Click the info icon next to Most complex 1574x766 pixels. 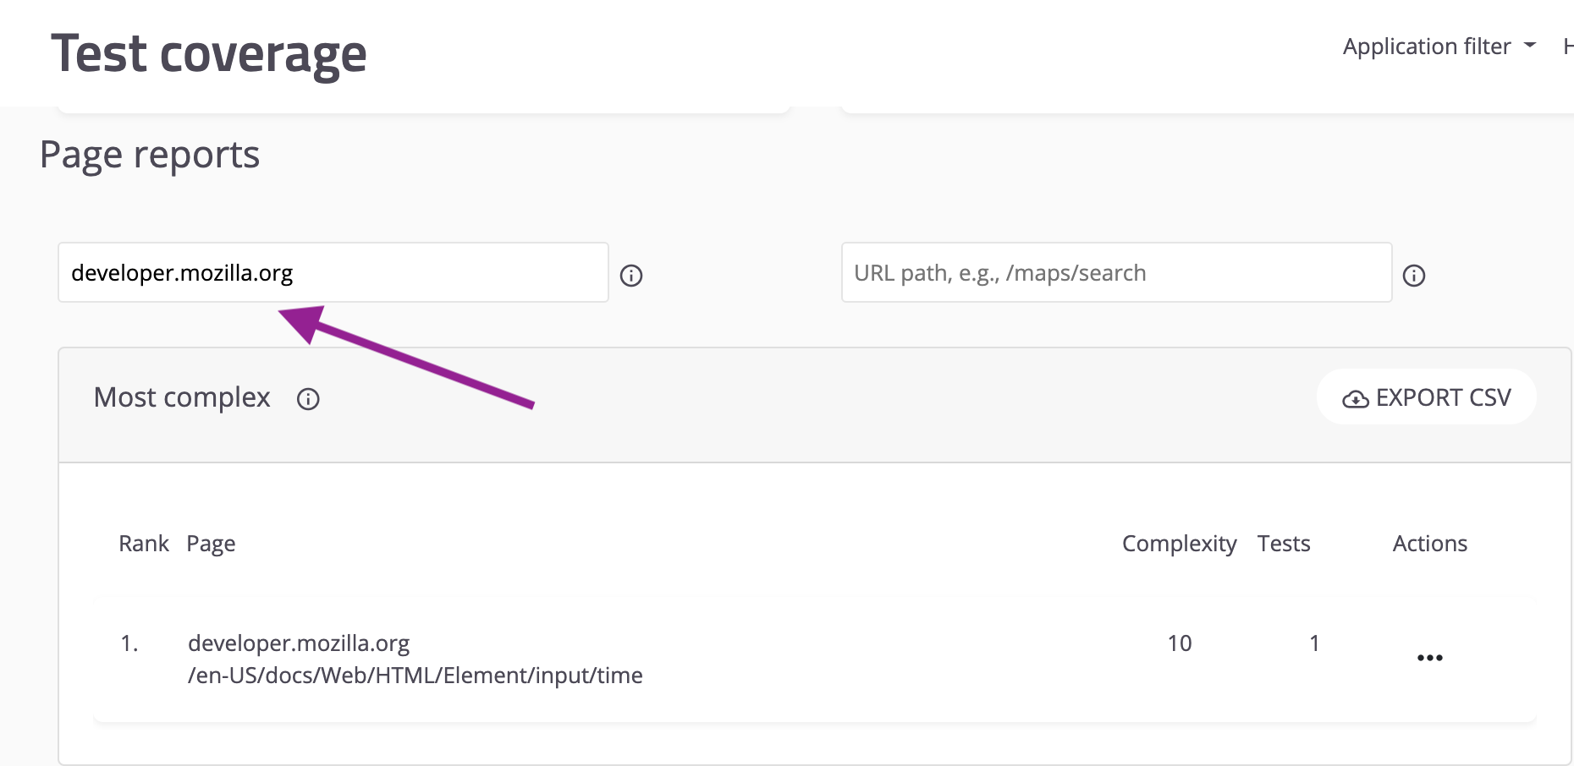click(308, 399)
